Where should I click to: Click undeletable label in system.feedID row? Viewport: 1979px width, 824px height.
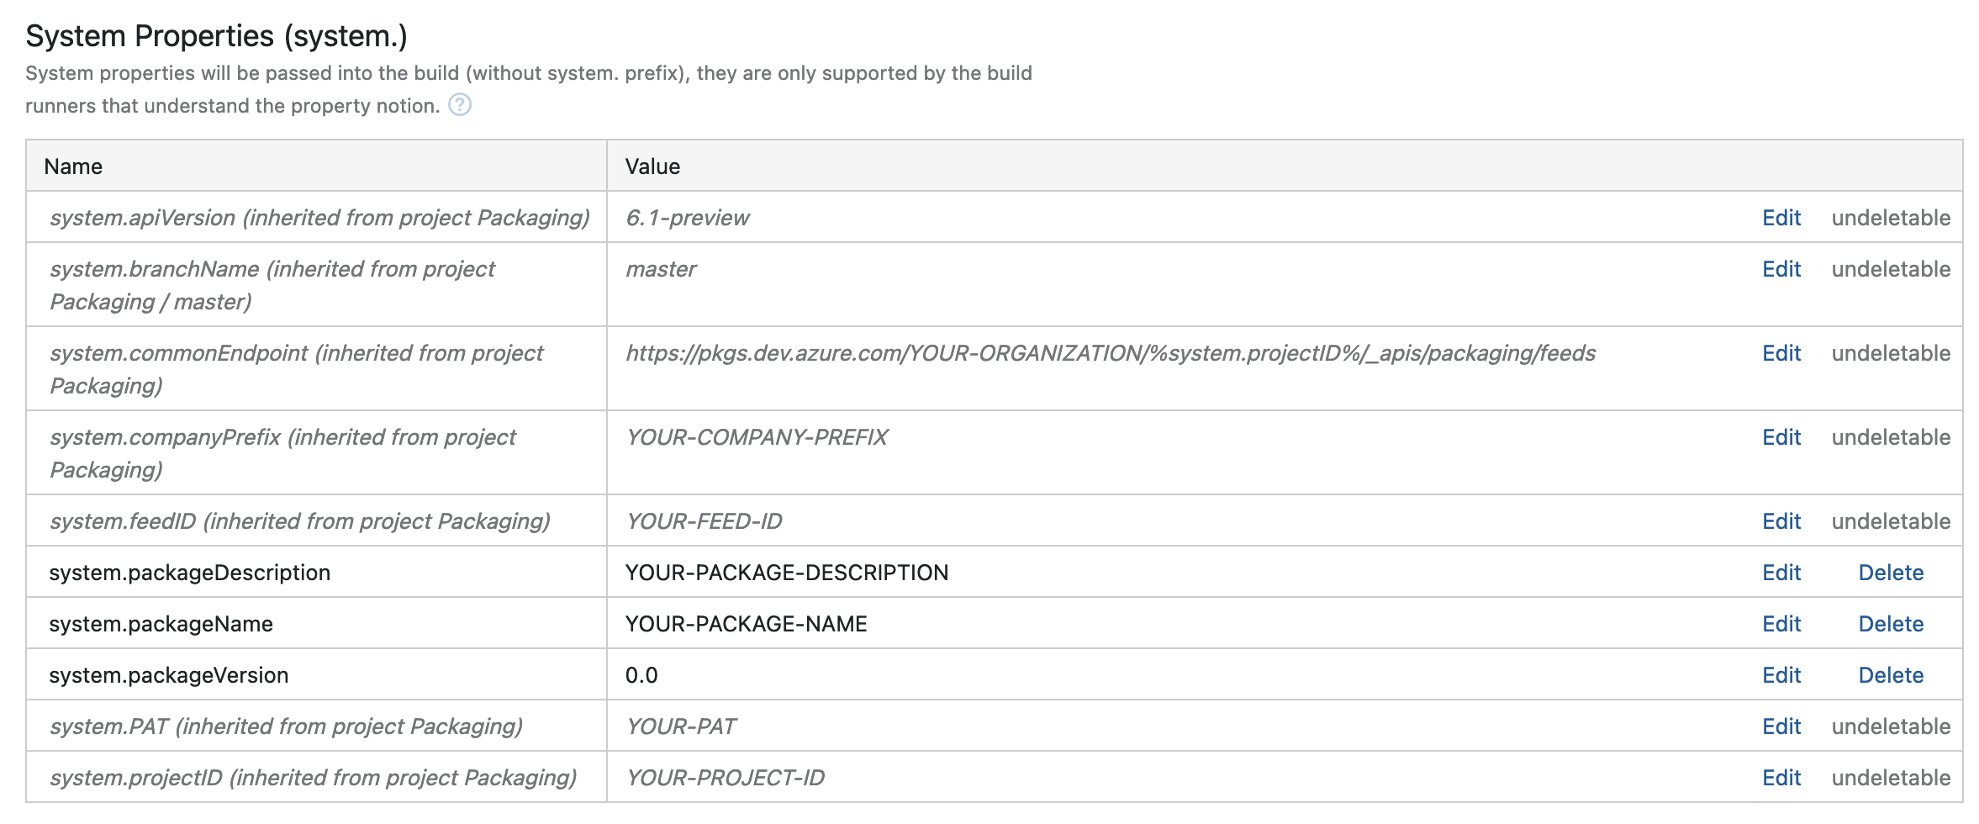[1891, 521]
